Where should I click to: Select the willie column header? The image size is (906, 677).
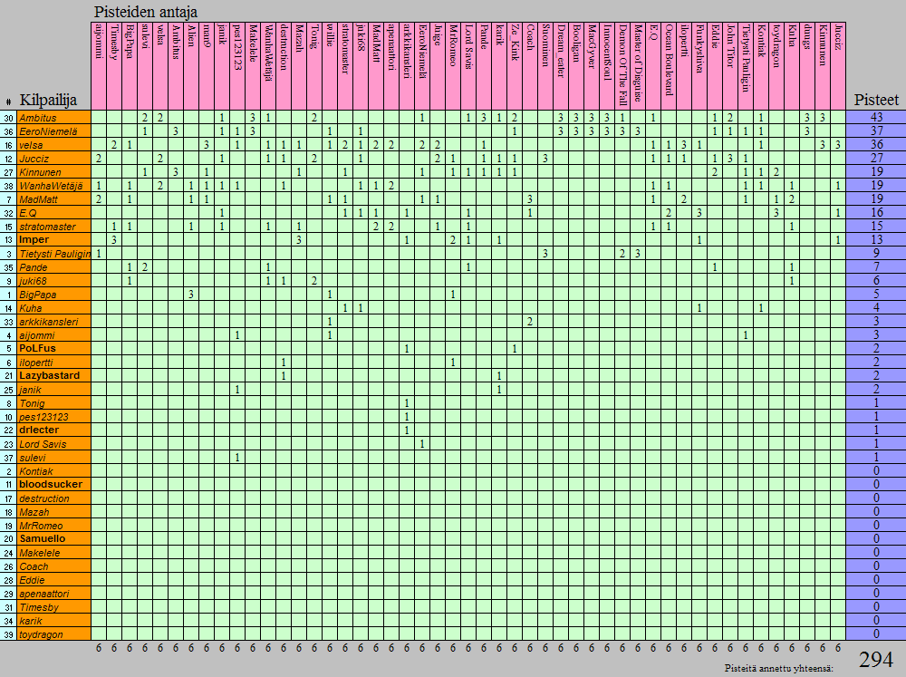[x=330, y=66]
